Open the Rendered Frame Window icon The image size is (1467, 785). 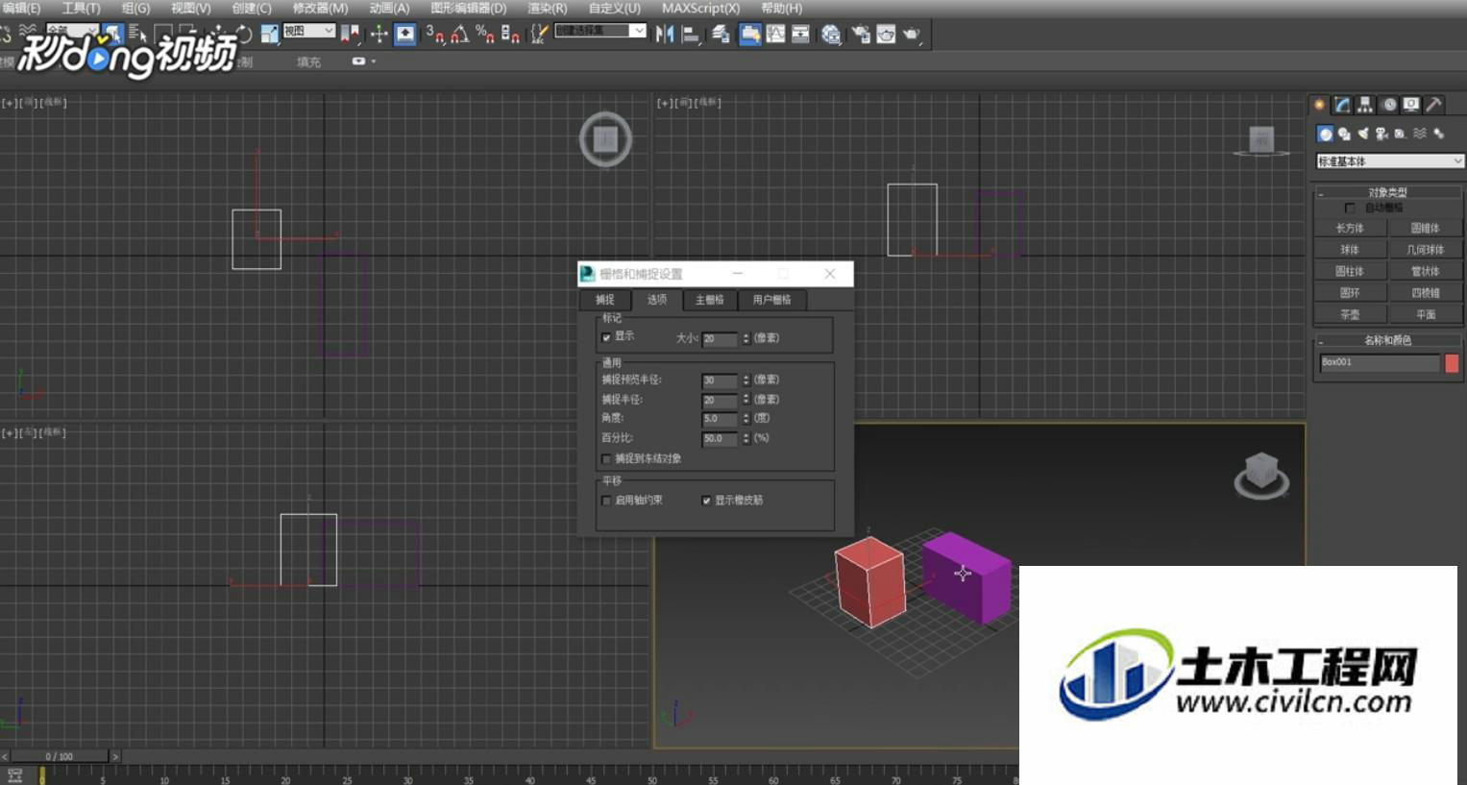886,35
